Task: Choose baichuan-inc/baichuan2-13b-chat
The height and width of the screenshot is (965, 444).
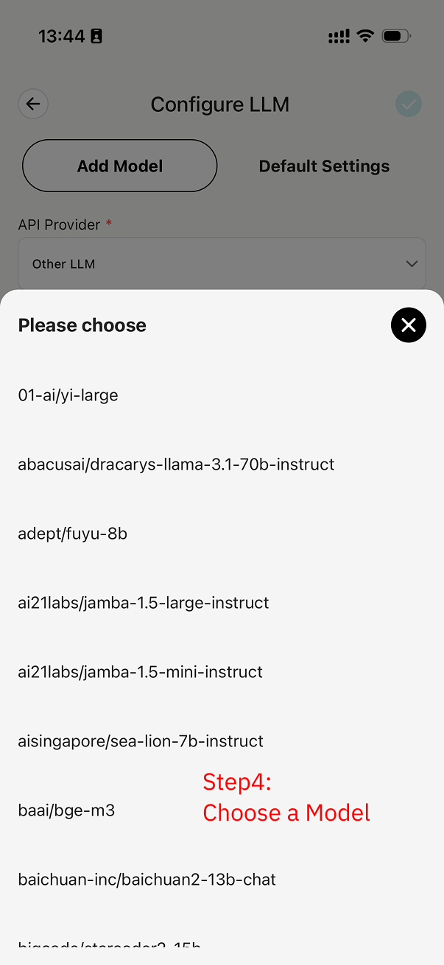Action: (147, 880)
